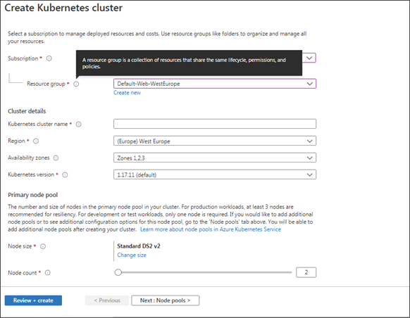
Task: Click the Resource group info icon
Action: pyautogui.click(x=76, y=84)
